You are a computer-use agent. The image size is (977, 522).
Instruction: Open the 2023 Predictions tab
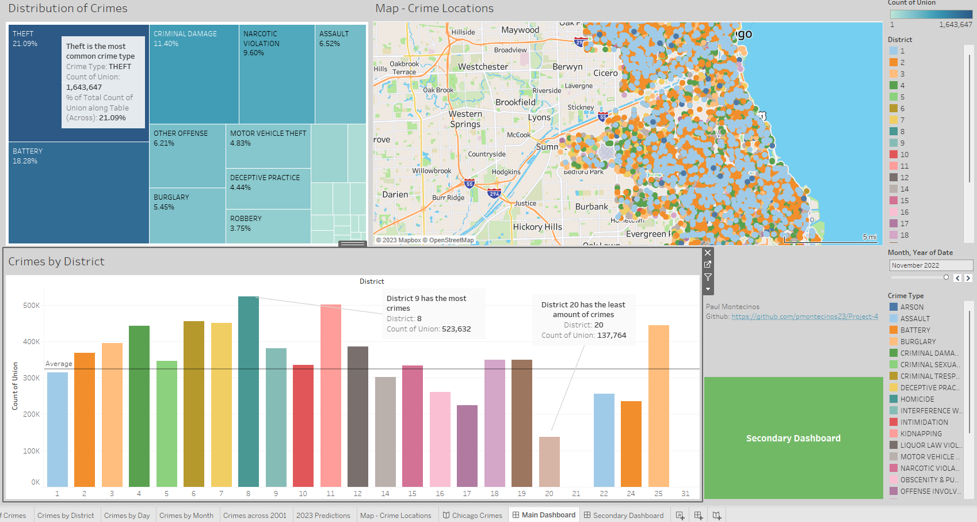[x=324, y=515]
